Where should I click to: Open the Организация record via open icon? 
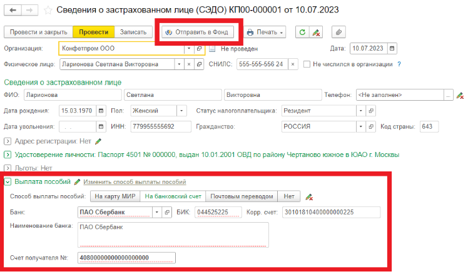point(199,48)
